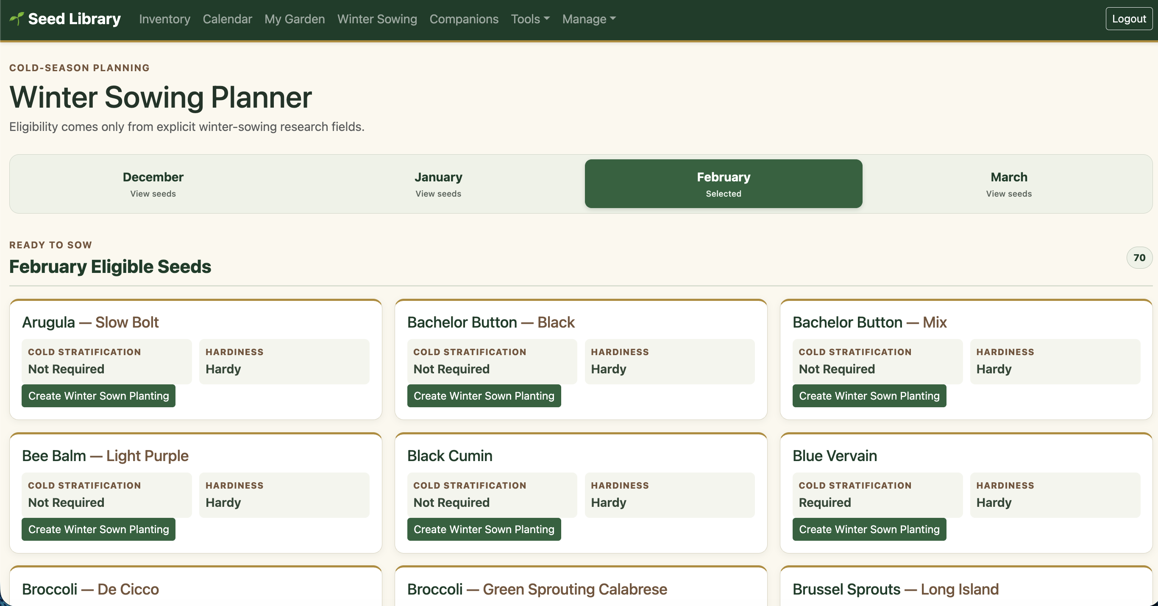Click the Blue Vervain card title
Viewport: 1158px width, 606px height.
point(834,456)
